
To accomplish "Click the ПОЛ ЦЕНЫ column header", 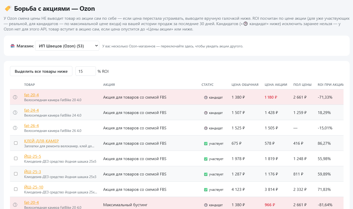I will (x=302, y=85).
